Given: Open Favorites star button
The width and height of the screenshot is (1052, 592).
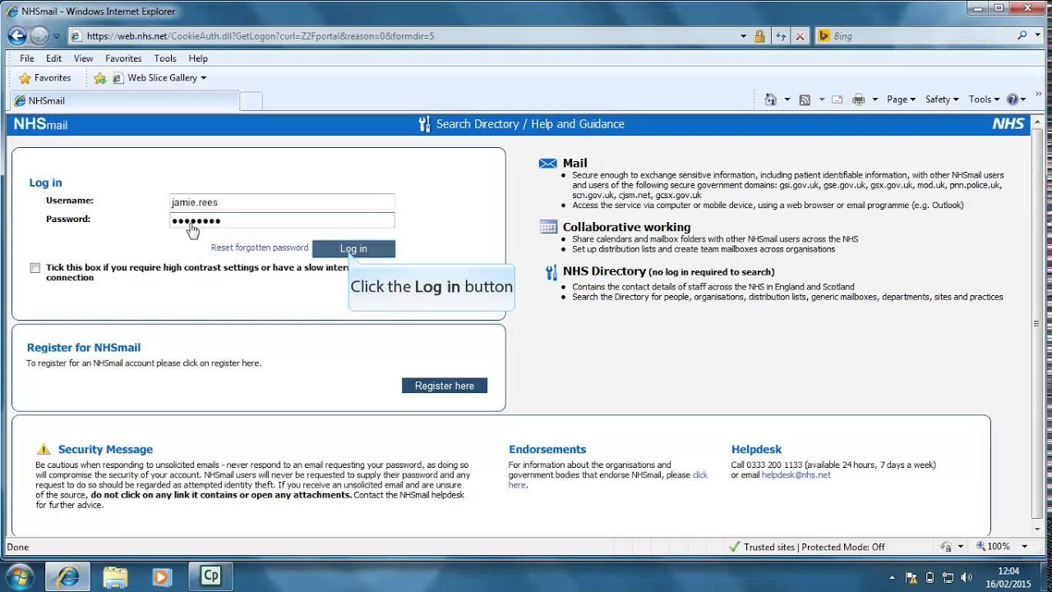Looking at the screenshot, I should (x=45, y=78).
